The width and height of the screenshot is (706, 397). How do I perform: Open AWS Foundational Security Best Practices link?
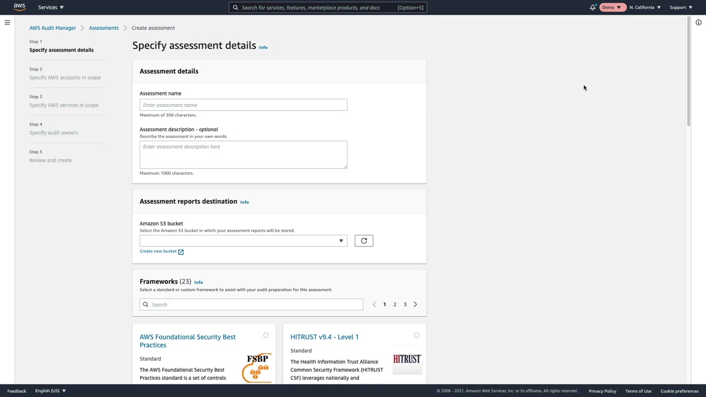(188, 341)
